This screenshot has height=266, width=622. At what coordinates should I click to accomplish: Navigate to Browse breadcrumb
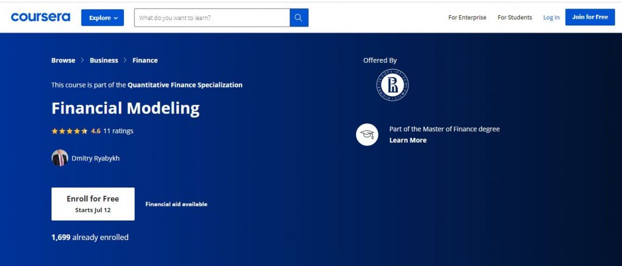tap(63, 60)
